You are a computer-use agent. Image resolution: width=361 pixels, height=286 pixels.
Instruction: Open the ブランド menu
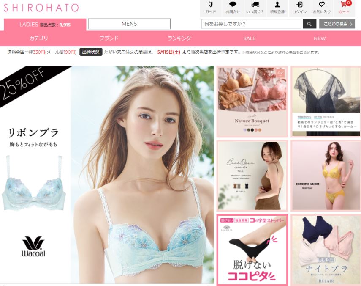(x=109, y=38)
